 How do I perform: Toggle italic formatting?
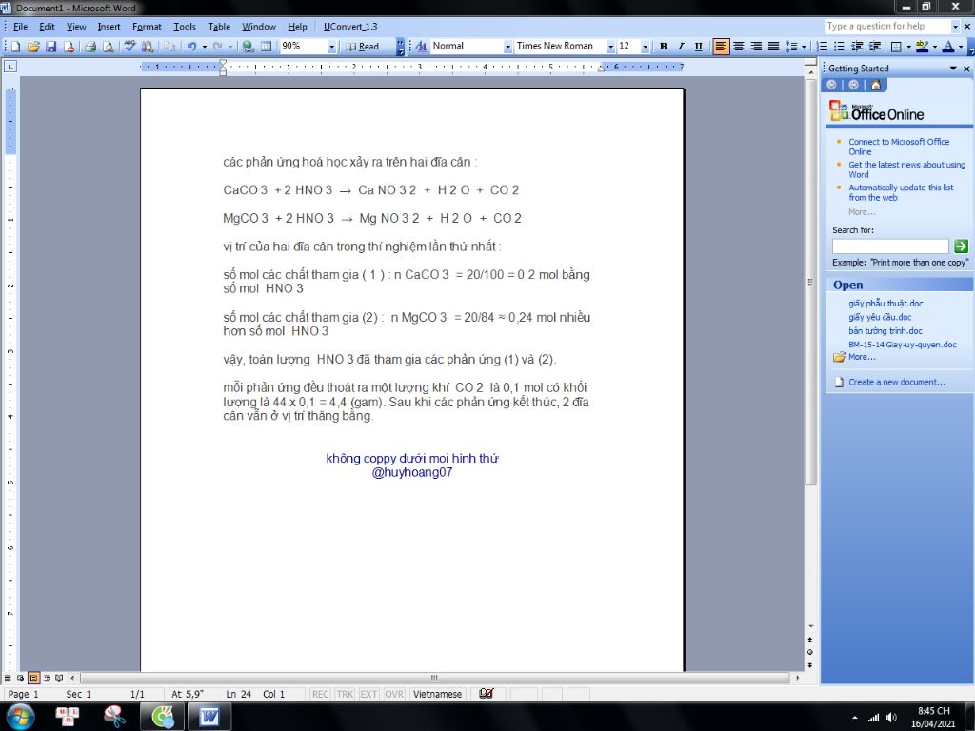tap(681, 47)
